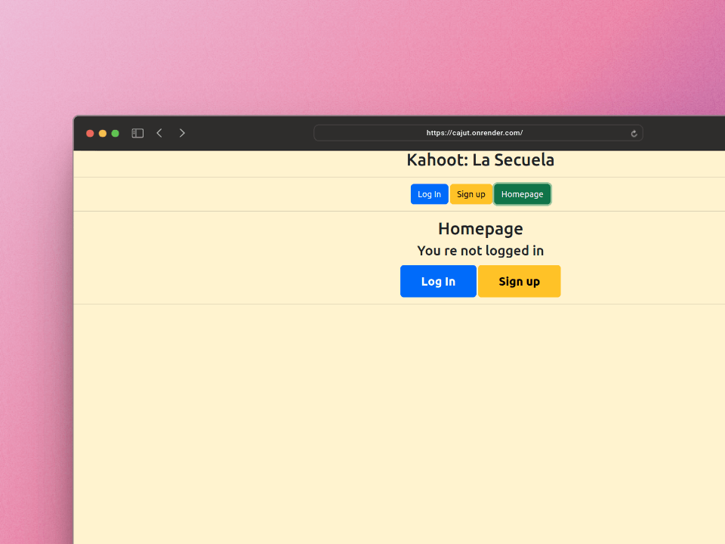Minimize the window using the yellow button

coord(103,133)
